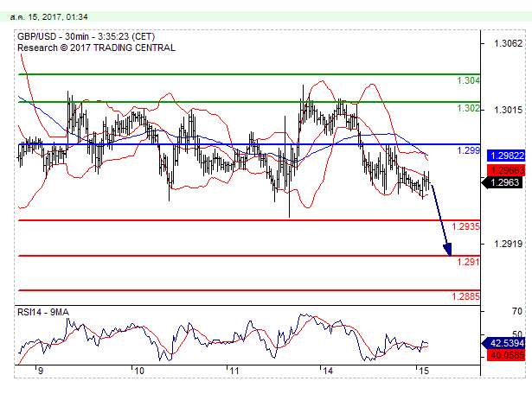Viewport: 532px width, 394px height.
Task: Click the red 1.291 support label
Action: point(468,262)
